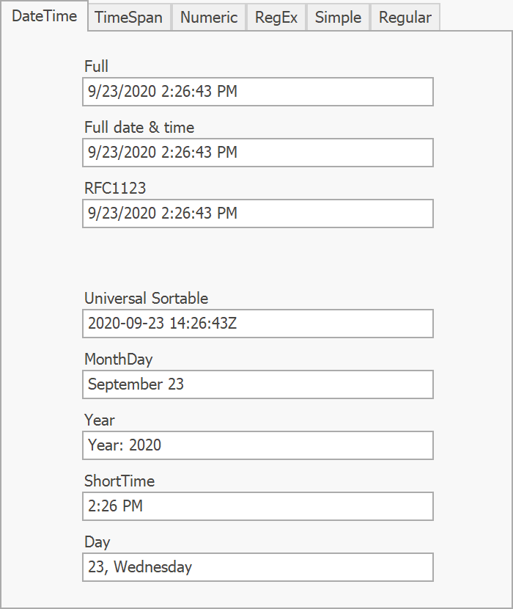513x609 pixels.
Task: Click the Universal Sortable label
Action: click(x=146, y=299)
